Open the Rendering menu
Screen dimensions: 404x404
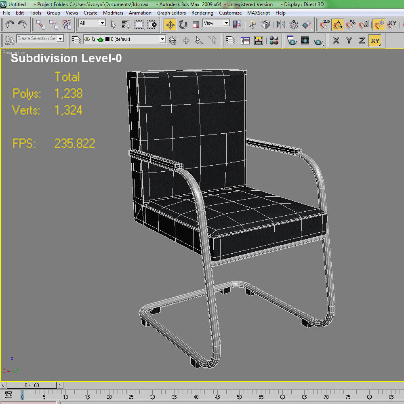pos(202,13)
